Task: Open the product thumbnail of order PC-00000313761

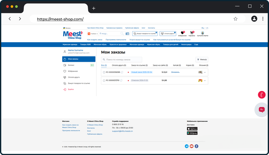Action: tap(200, 81)
